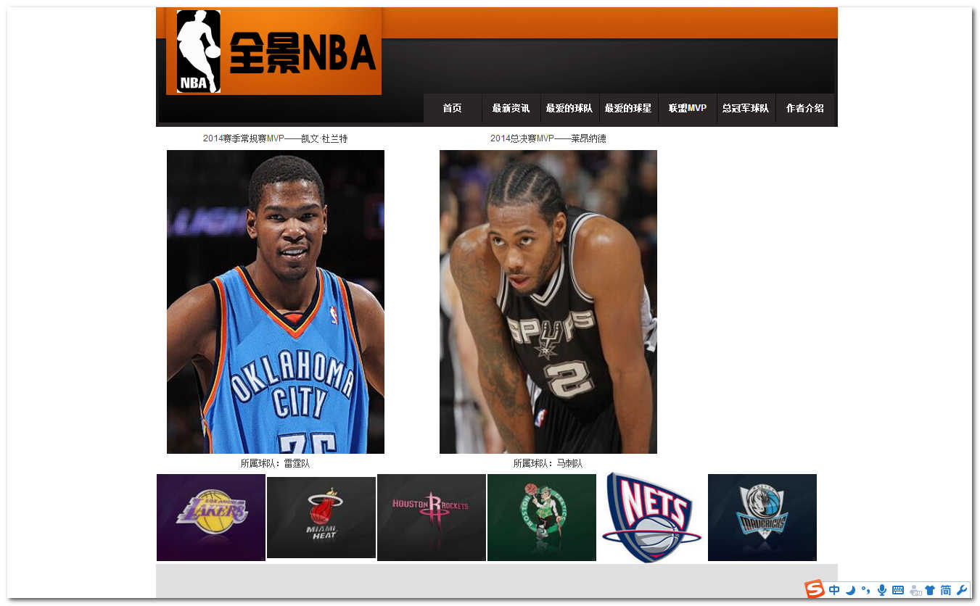This screenshot has width=980, height=606.
Task: Toggle the half-moon full/half-width icon
Action: pos(851,590)
